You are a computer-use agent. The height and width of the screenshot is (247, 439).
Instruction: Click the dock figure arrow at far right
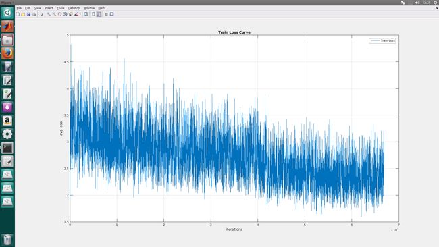(x=436, y=8)
